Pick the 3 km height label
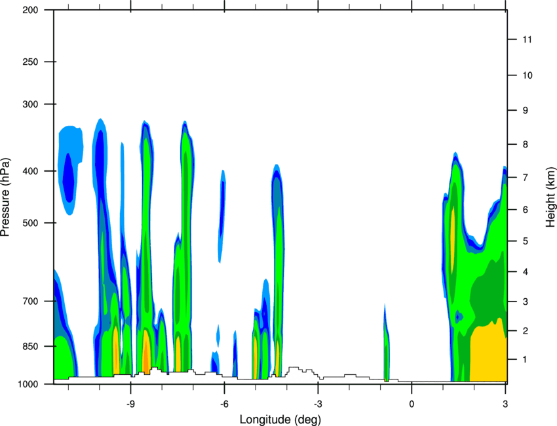Viewport: 557px width, 426px height. 526,301
